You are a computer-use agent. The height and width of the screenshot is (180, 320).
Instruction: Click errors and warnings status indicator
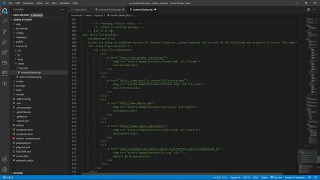tap(8, 177)
